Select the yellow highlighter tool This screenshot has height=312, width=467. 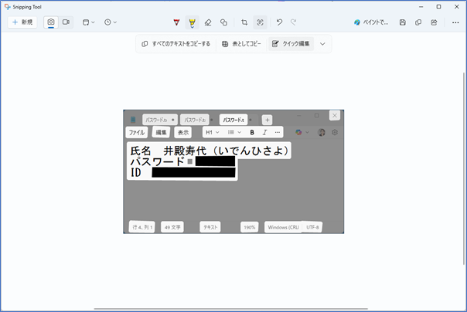[192, 22]
